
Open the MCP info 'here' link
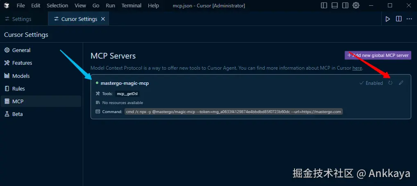[357, 68]
